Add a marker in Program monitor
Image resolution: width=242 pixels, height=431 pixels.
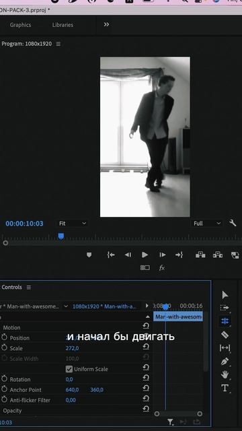[89, 255]
